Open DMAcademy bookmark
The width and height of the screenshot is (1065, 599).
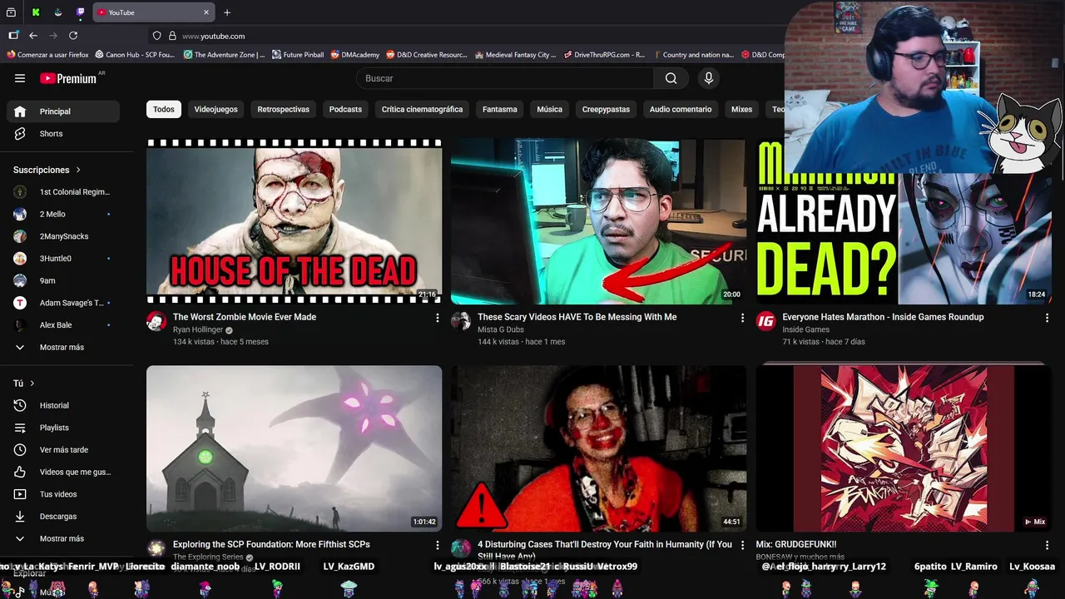click(354, 55)
